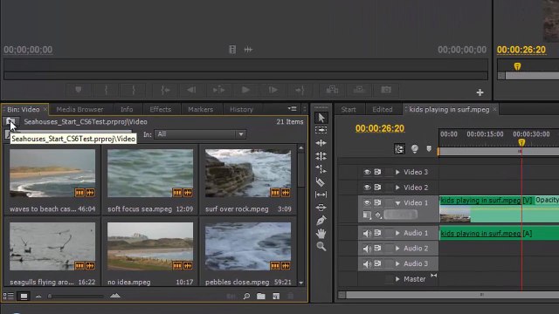Select the Slide tool
The width and height of the screenshot is (559, 314).
(321, 208)
